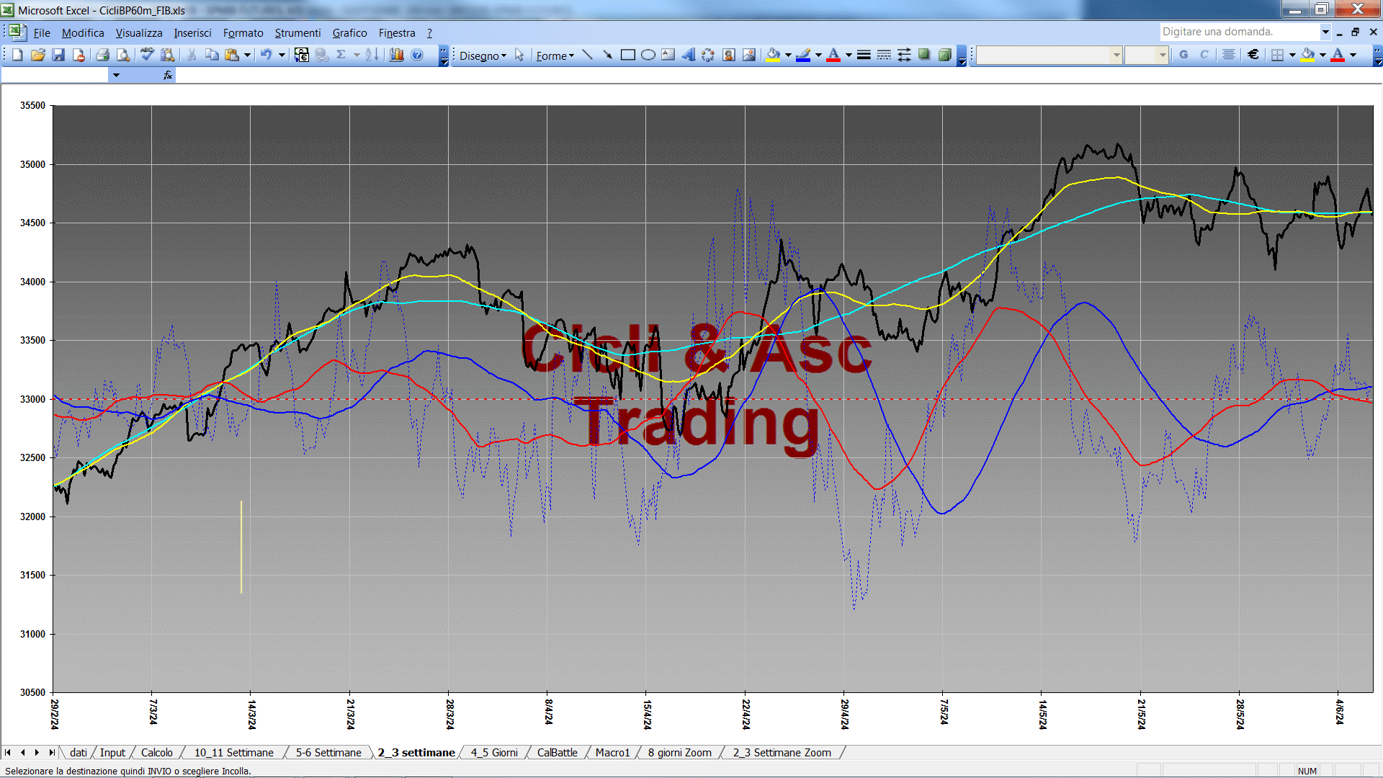Insert a diagram or organization chart
The image size is (1383, 778).
point(709,55)
